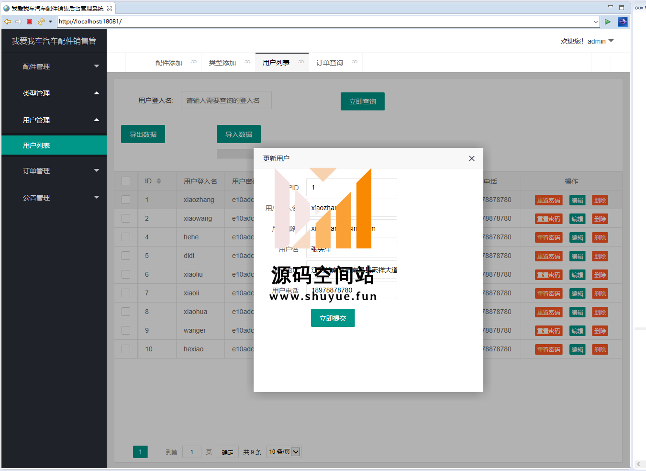Maximize the Eclipse editor area

coord(622,7)
